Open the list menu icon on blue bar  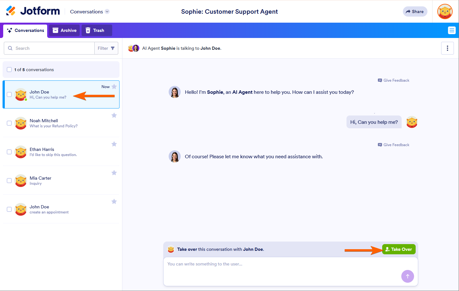(452, 30)
